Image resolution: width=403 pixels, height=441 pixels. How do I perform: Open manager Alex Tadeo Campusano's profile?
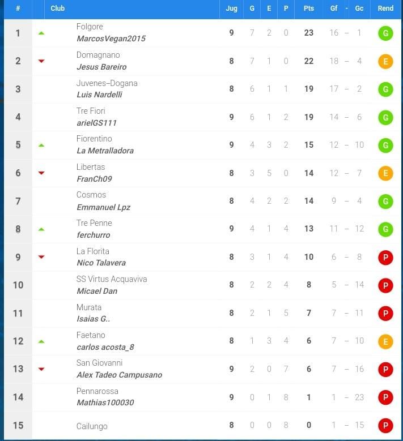click(119, 375)
